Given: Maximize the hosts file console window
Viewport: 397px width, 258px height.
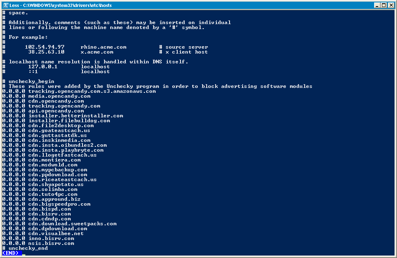Looking at the screenshot, I should pyautogui.click(x=384, y=5).
